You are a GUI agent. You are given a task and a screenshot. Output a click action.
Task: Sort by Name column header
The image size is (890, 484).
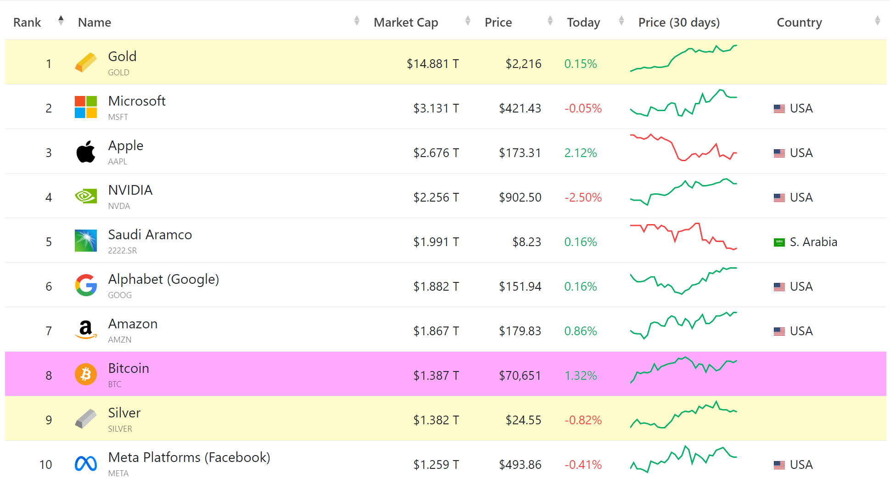(x=95, y=23)
